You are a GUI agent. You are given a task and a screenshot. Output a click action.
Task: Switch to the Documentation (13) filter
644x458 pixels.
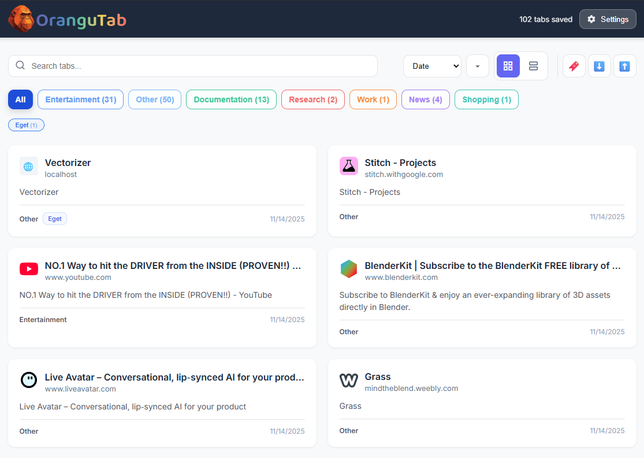pos(231,99)
